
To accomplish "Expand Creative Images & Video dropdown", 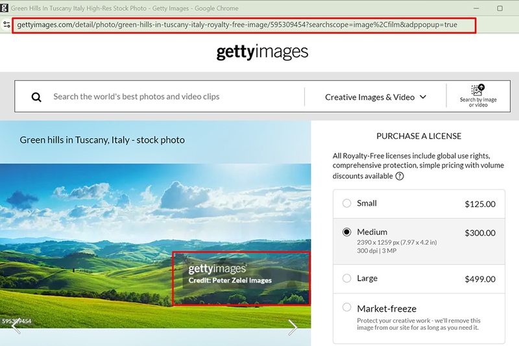I will [376, 97].
